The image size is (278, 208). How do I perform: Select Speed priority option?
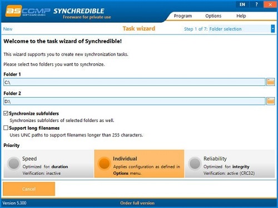[48, 164]
